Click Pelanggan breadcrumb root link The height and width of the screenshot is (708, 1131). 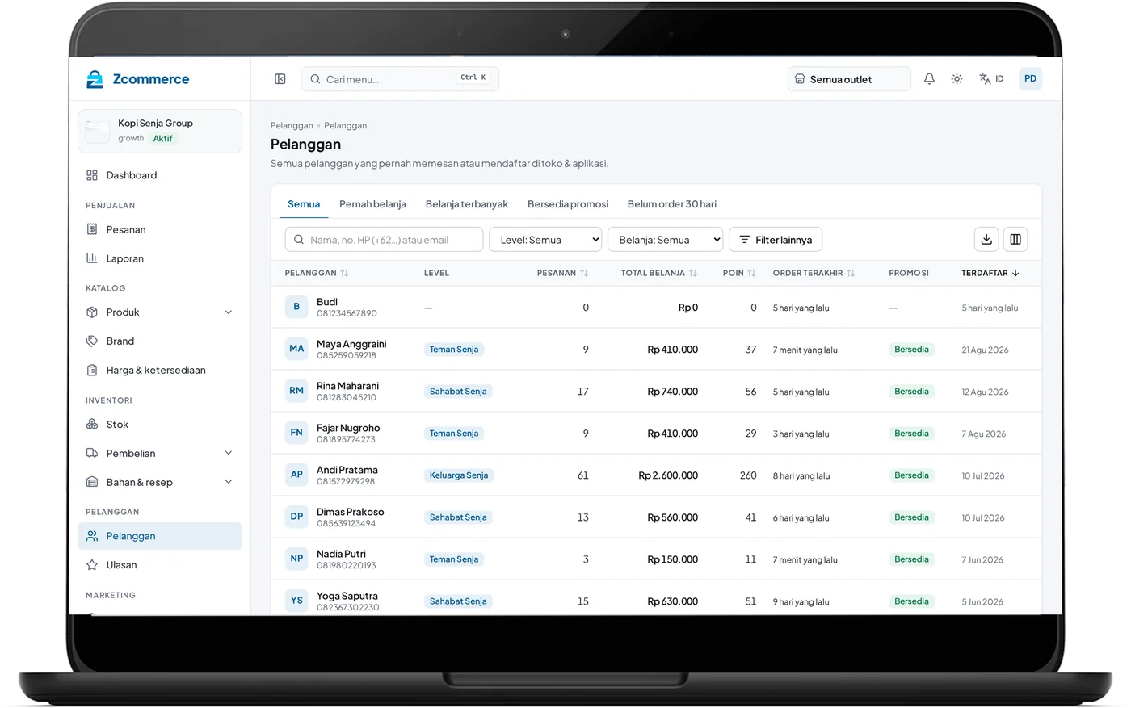click(x=292, y=125)
